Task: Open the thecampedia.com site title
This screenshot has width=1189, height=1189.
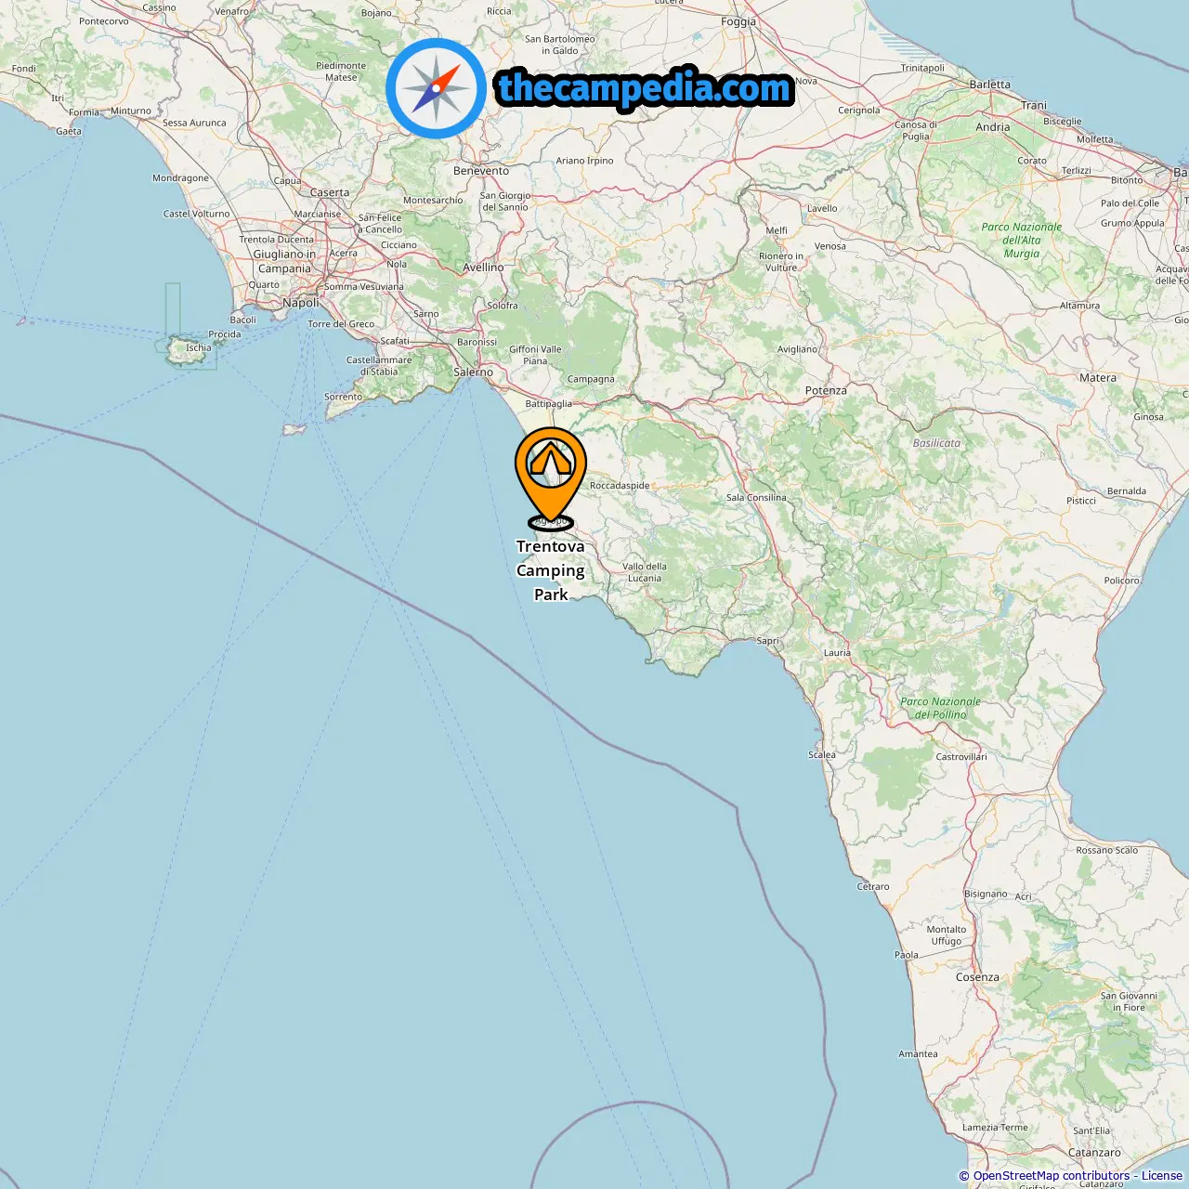Action: (x=645, y=89)
